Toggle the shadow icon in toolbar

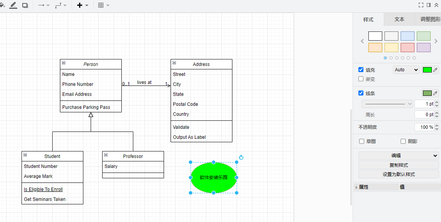(x=25, y=5)
